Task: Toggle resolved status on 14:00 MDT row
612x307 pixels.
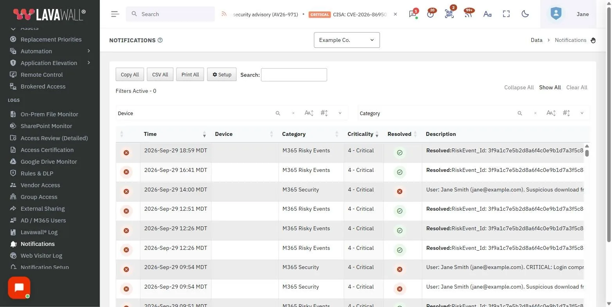Action: pyautogui.click(x=400, y=191)
